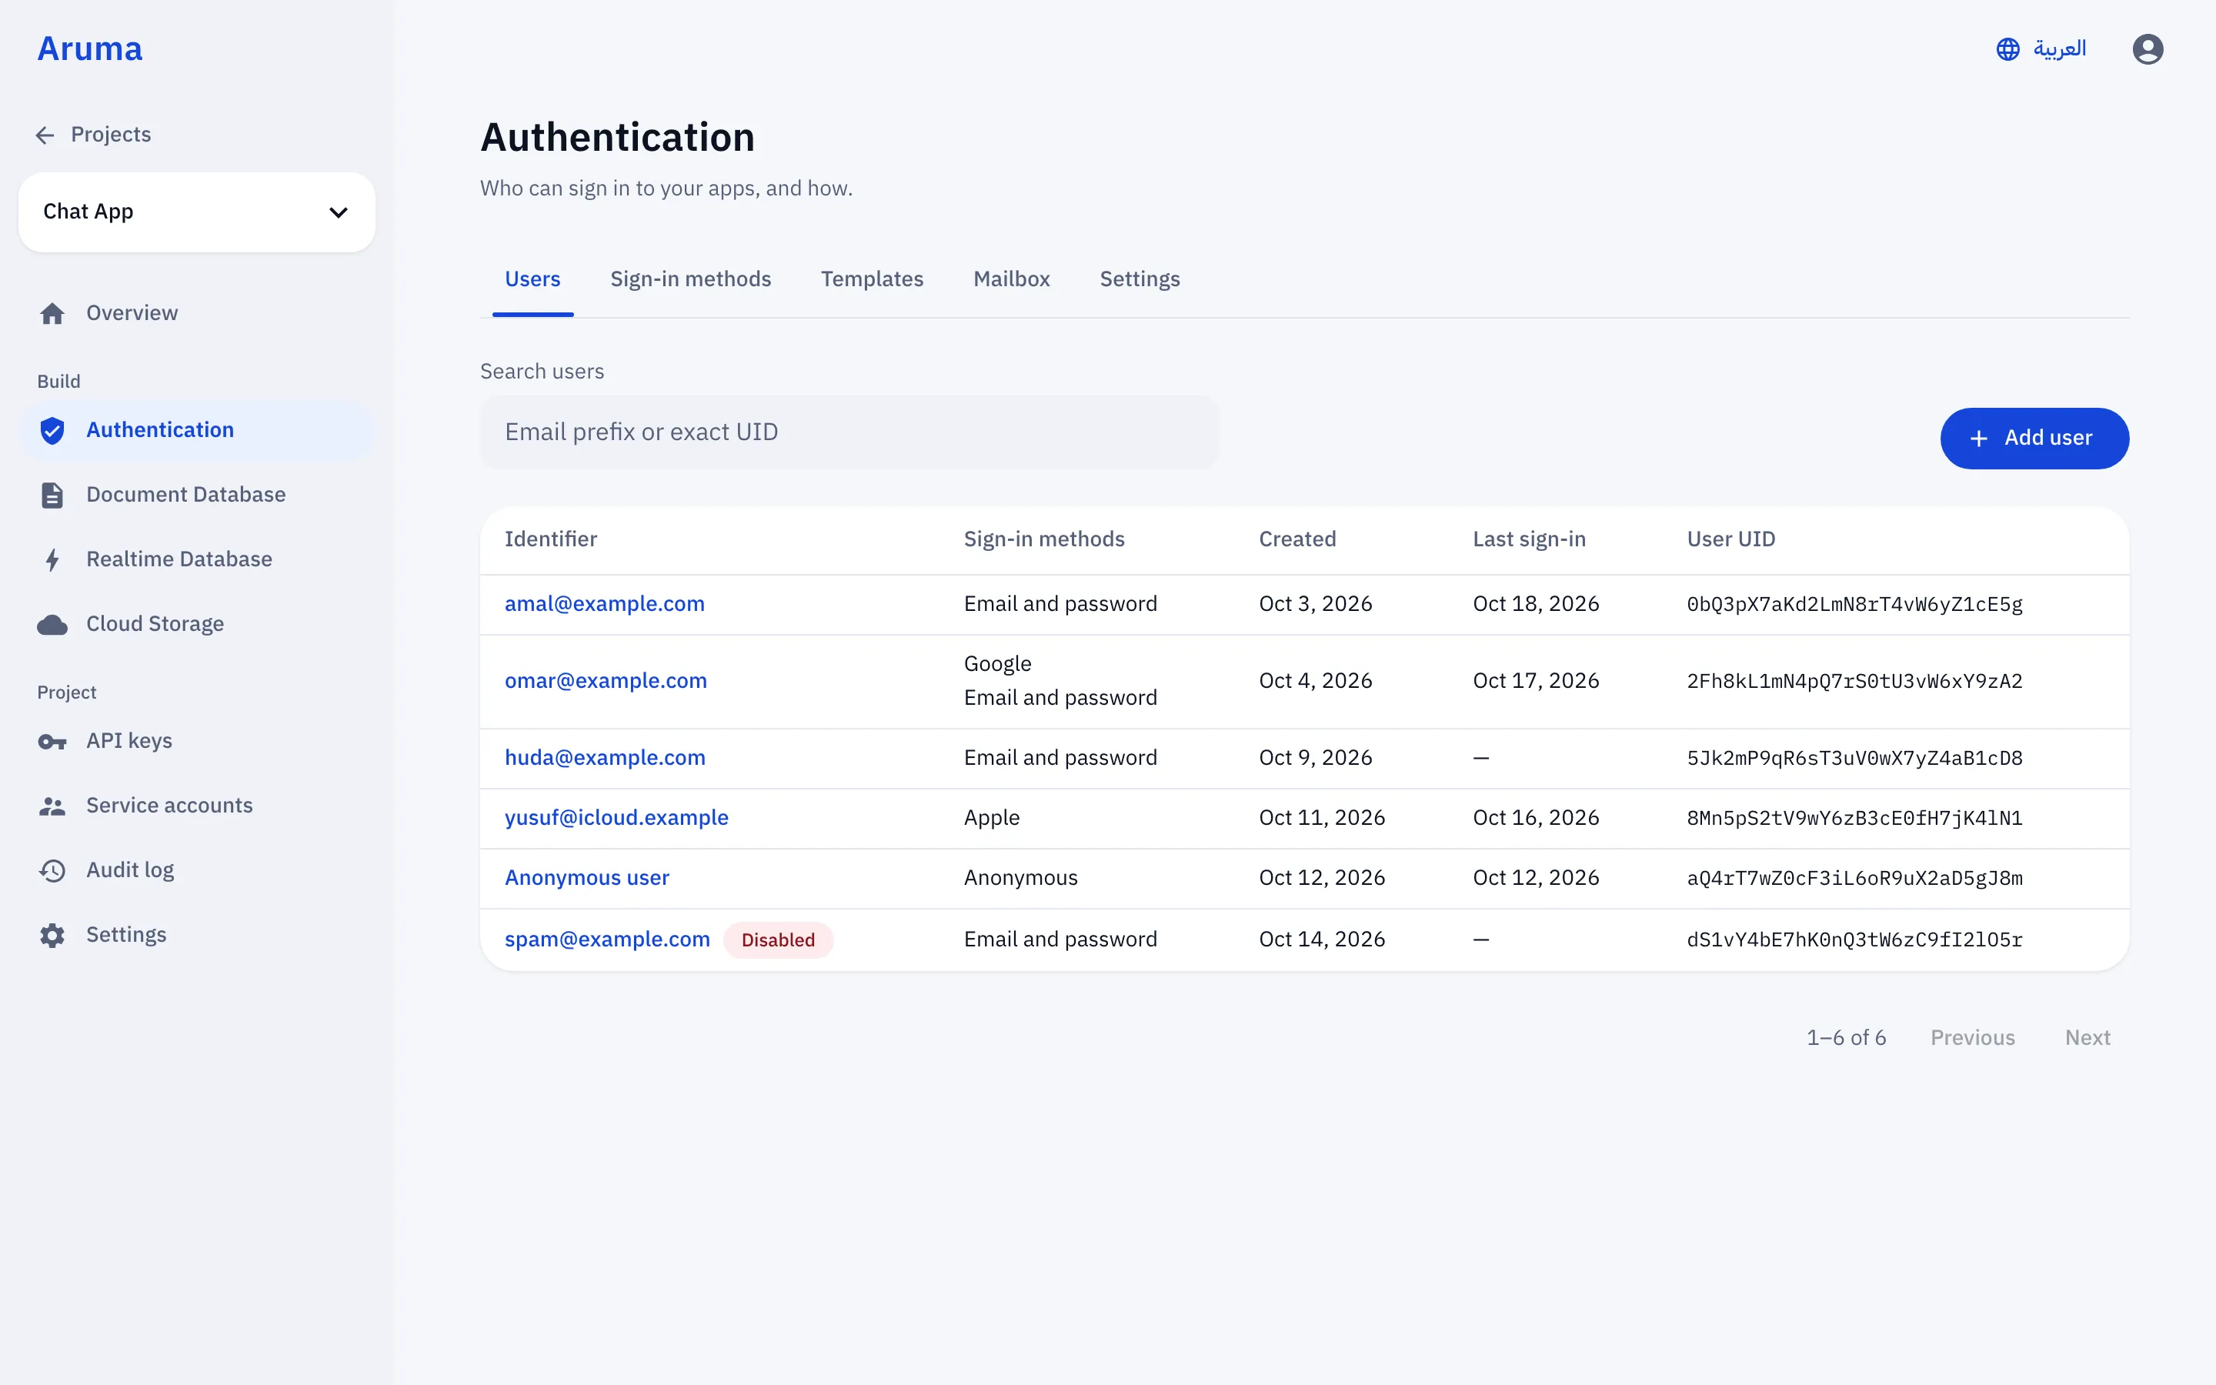Click the Created column header
This screenshot has width=2216, height=1385.
coord(1297,539)
